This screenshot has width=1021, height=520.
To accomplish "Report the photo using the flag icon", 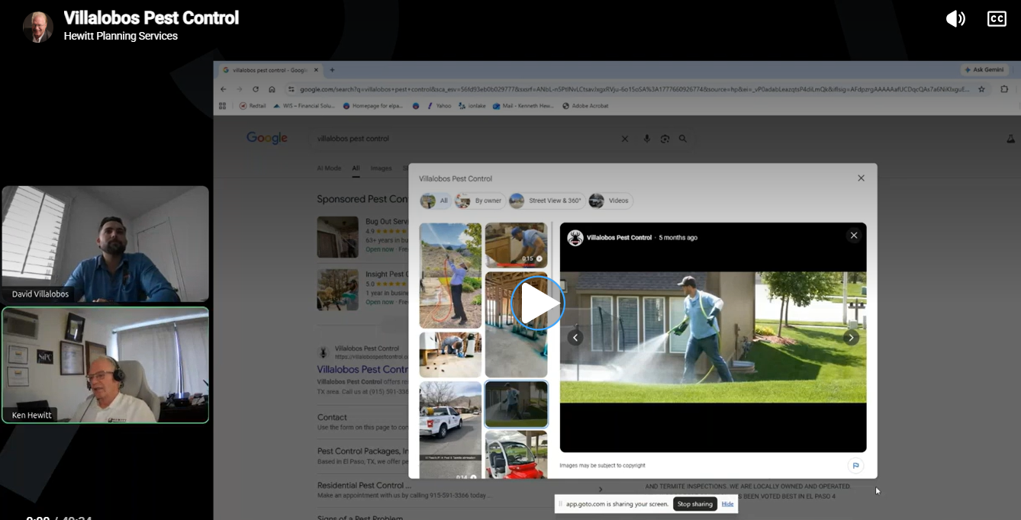I will pyautogui.click(x=855, y=465).
